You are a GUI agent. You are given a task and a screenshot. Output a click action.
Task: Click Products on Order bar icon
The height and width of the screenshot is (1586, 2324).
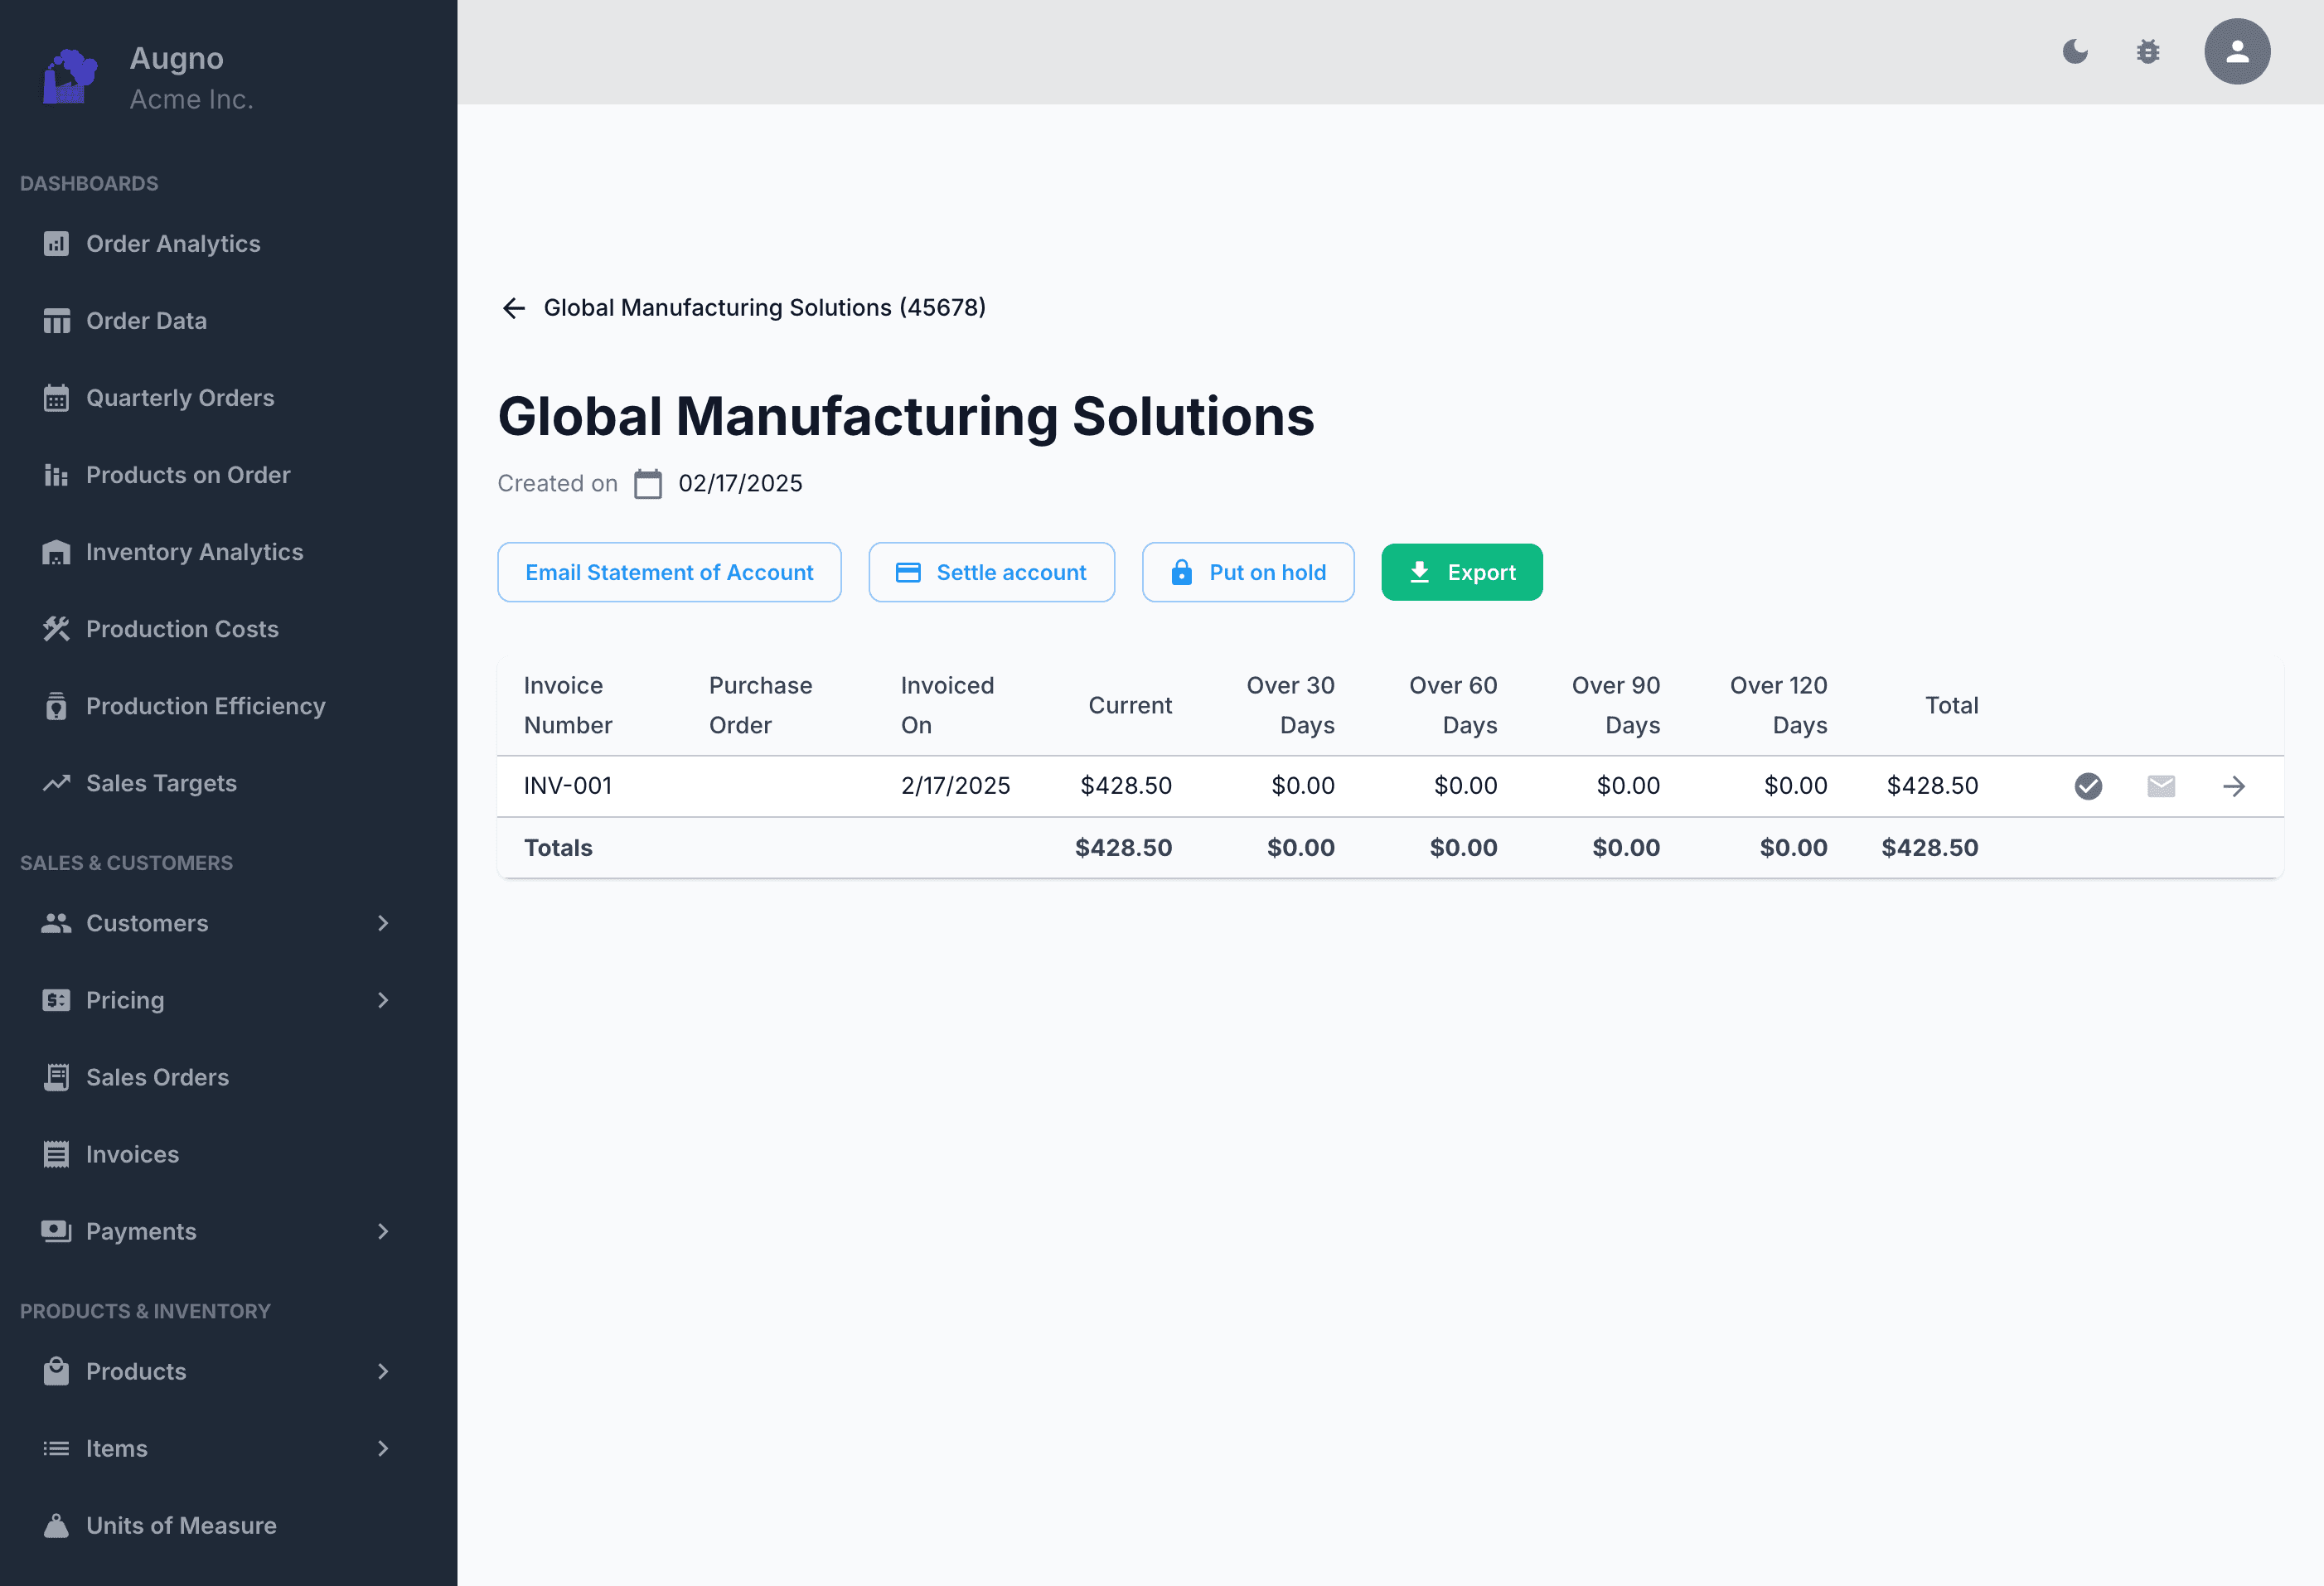pyautogui.click(x=56, y=475)
